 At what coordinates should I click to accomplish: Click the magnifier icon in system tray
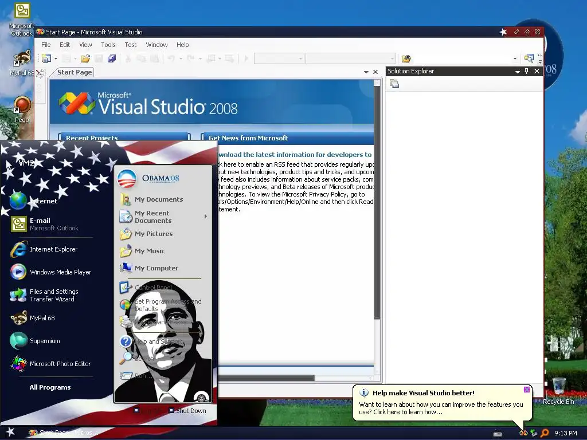[545, 433]
